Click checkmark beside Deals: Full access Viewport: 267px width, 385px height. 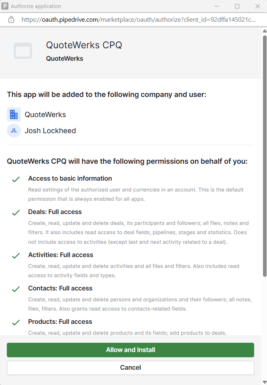point(16,212)
